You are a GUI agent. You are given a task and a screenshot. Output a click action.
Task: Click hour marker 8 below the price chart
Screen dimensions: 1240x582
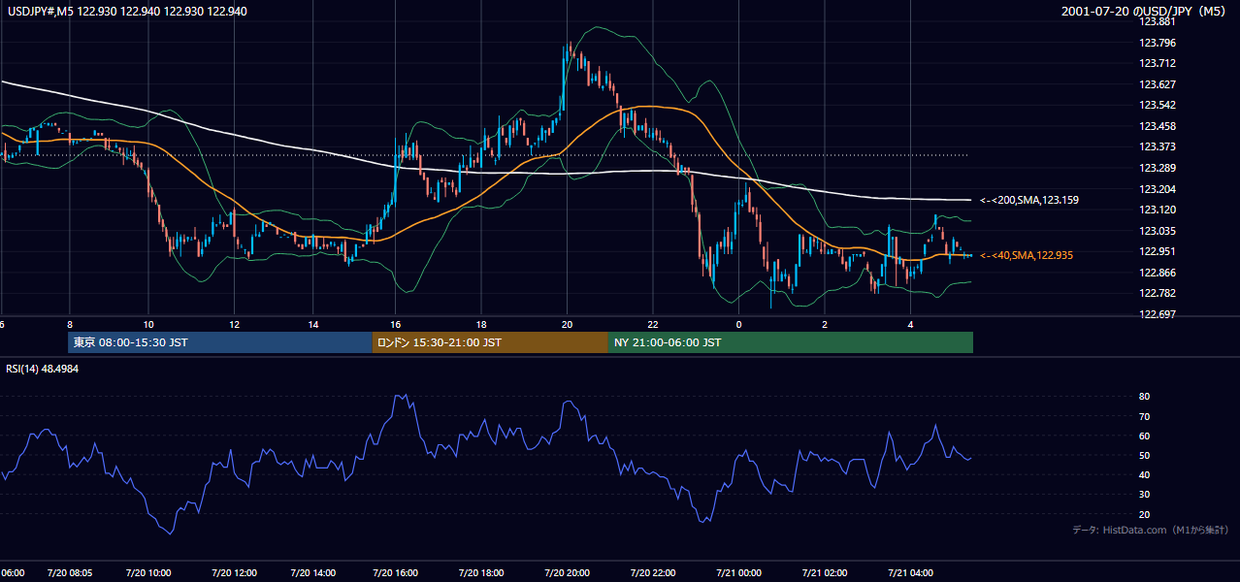click(70, 324)
